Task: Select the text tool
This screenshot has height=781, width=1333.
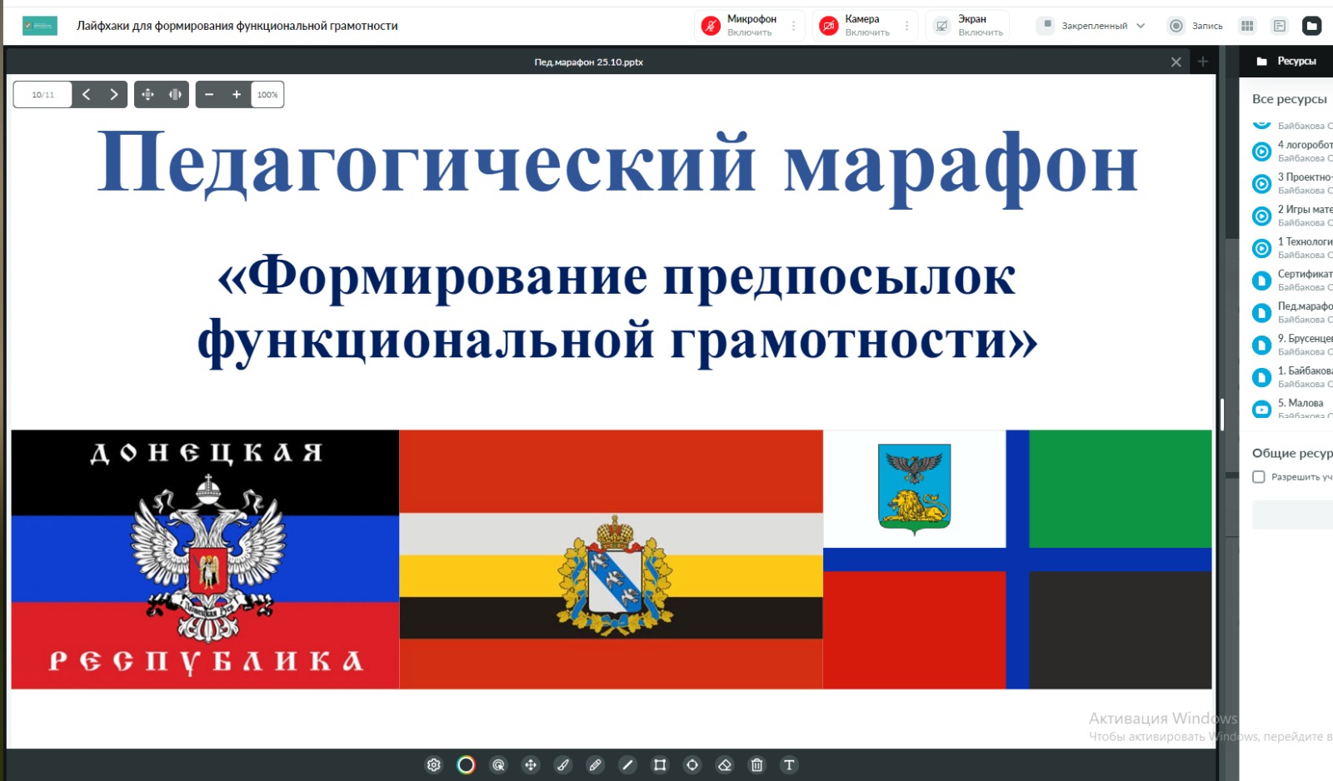Action: (789, 765)
